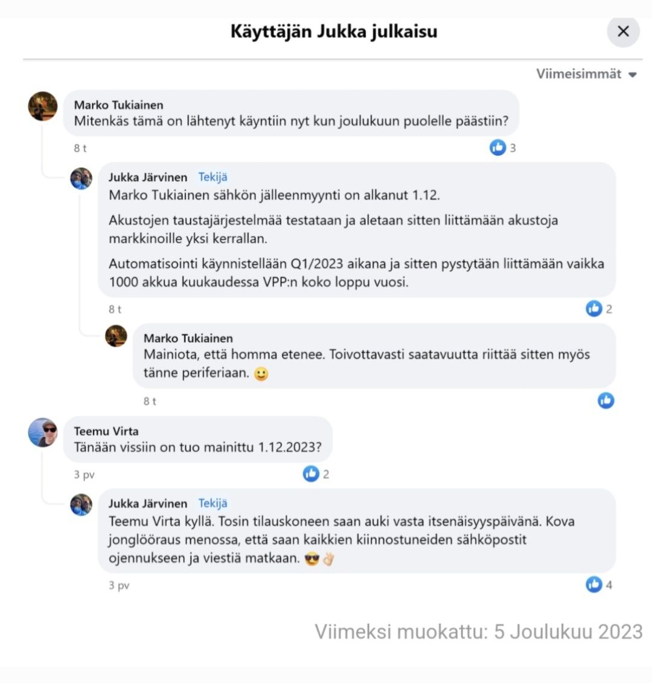Open Jukka Järvinen's avatar on the last reply
Image resolution: width=652 pixels, height=683 pixels.
pyautogui.click(x=81, y=504)
